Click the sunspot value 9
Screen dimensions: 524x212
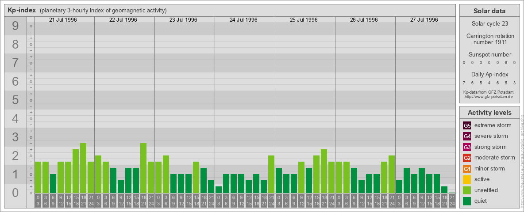(514, 63)
